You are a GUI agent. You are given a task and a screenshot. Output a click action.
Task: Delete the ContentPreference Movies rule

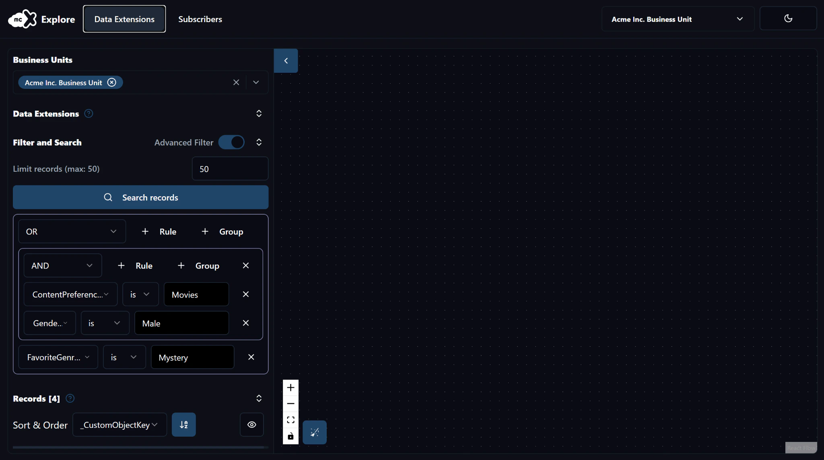coord(246,295)
